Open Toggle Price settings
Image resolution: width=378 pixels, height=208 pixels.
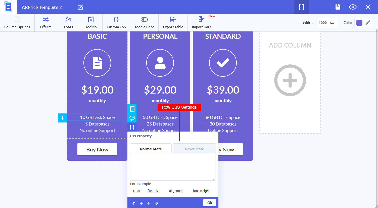click(144, 23)
